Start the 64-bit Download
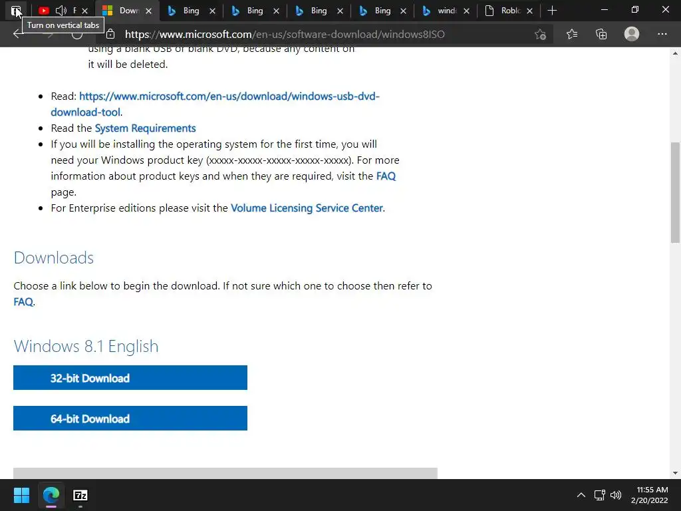This screenshot has height=511, width=681. pos(130,418)
